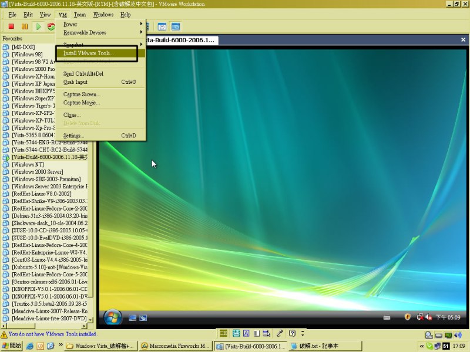Image resolution: width=470 pixels, height=352 pixels.
Task: Click the host Start button labeled 開始
Action: (12, 346)
